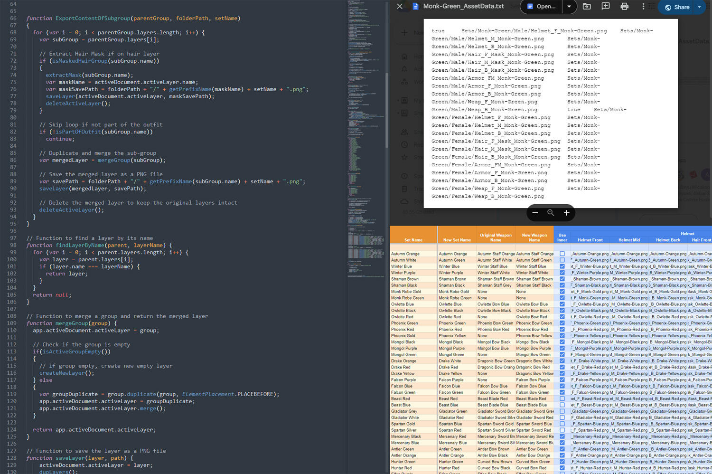
Task: Open Activity in the Drive sidebar
Action: click(x=404, y=69)
